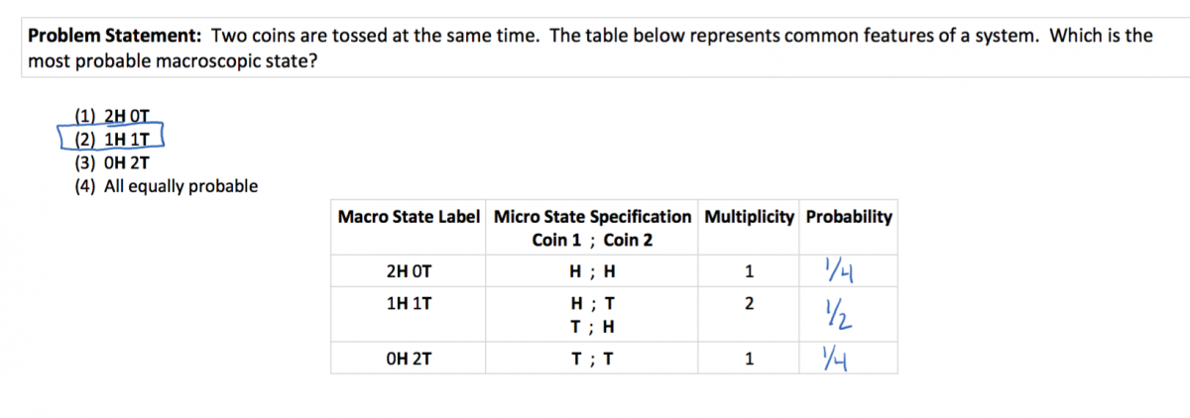
Task: Click the H ; H micro state cell
Action: [592, 270]
